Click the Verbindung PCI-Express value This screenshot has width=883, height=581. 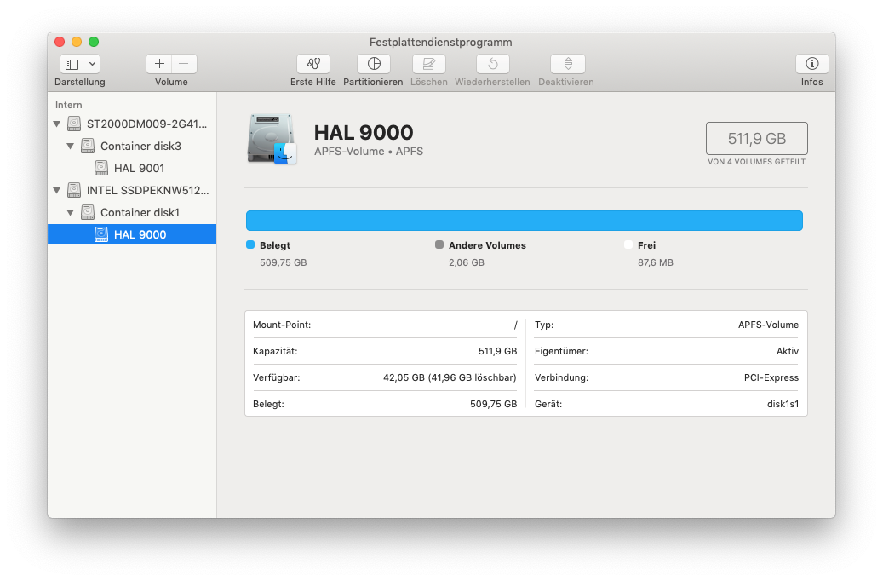tap(771, 377)
